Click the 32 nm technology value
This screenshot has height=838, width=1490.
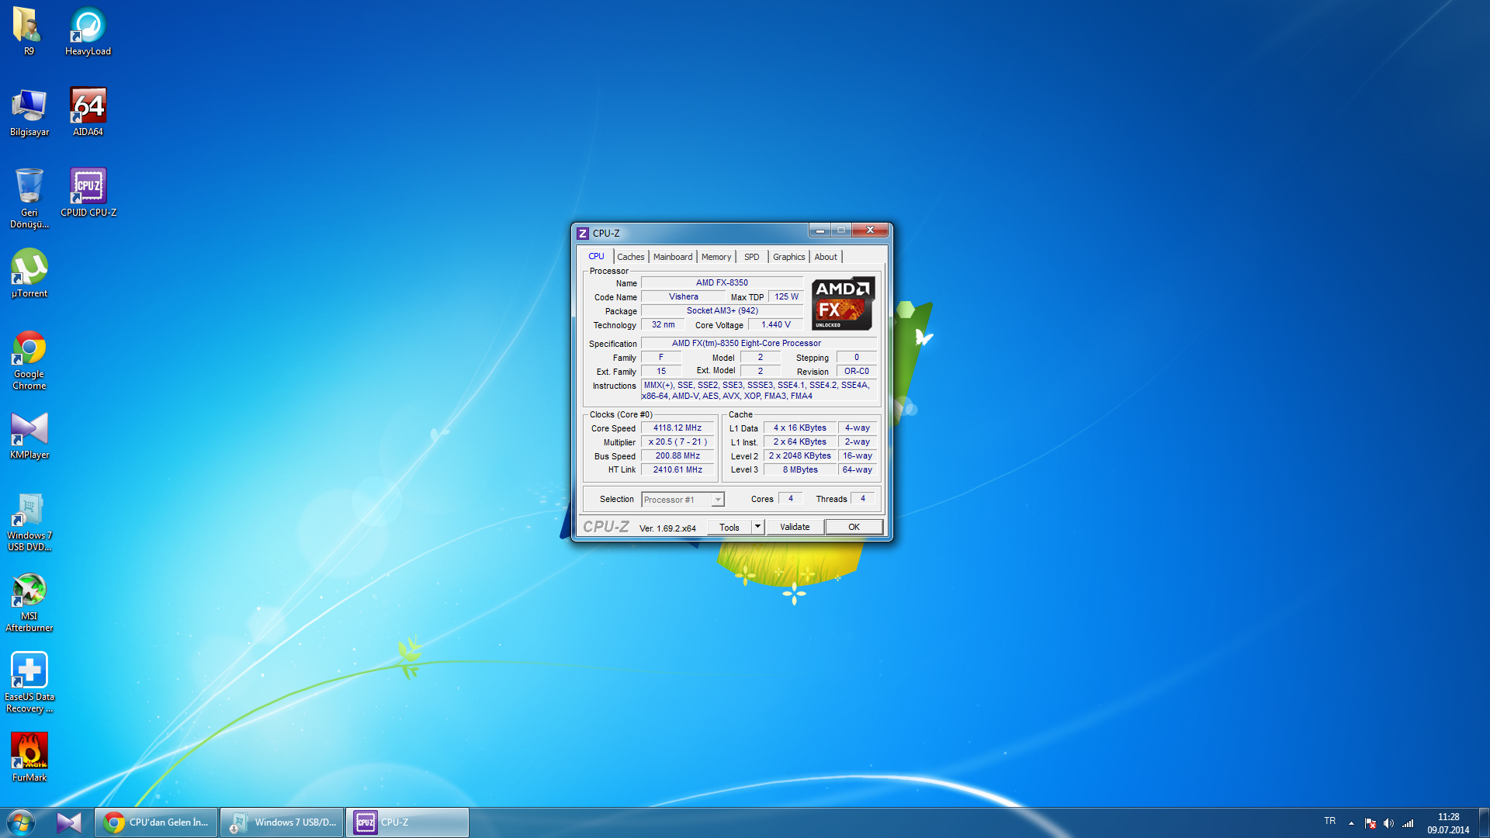point(663,324)
